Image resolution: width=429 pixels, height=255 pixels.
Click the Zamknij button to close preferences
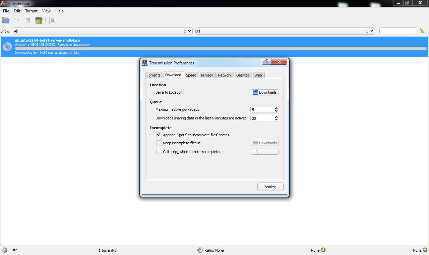coord(270,187)
